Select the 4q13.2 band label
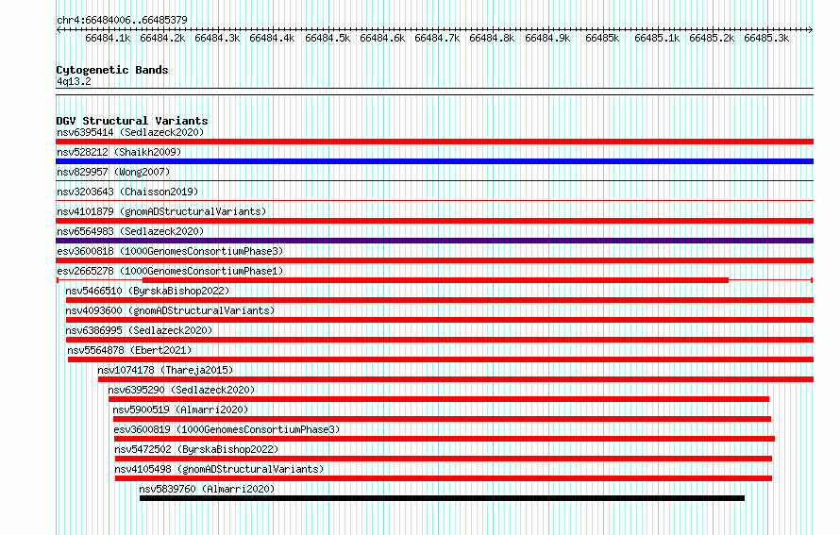Screen dimensions: 840x535 [x=74, y=81]
